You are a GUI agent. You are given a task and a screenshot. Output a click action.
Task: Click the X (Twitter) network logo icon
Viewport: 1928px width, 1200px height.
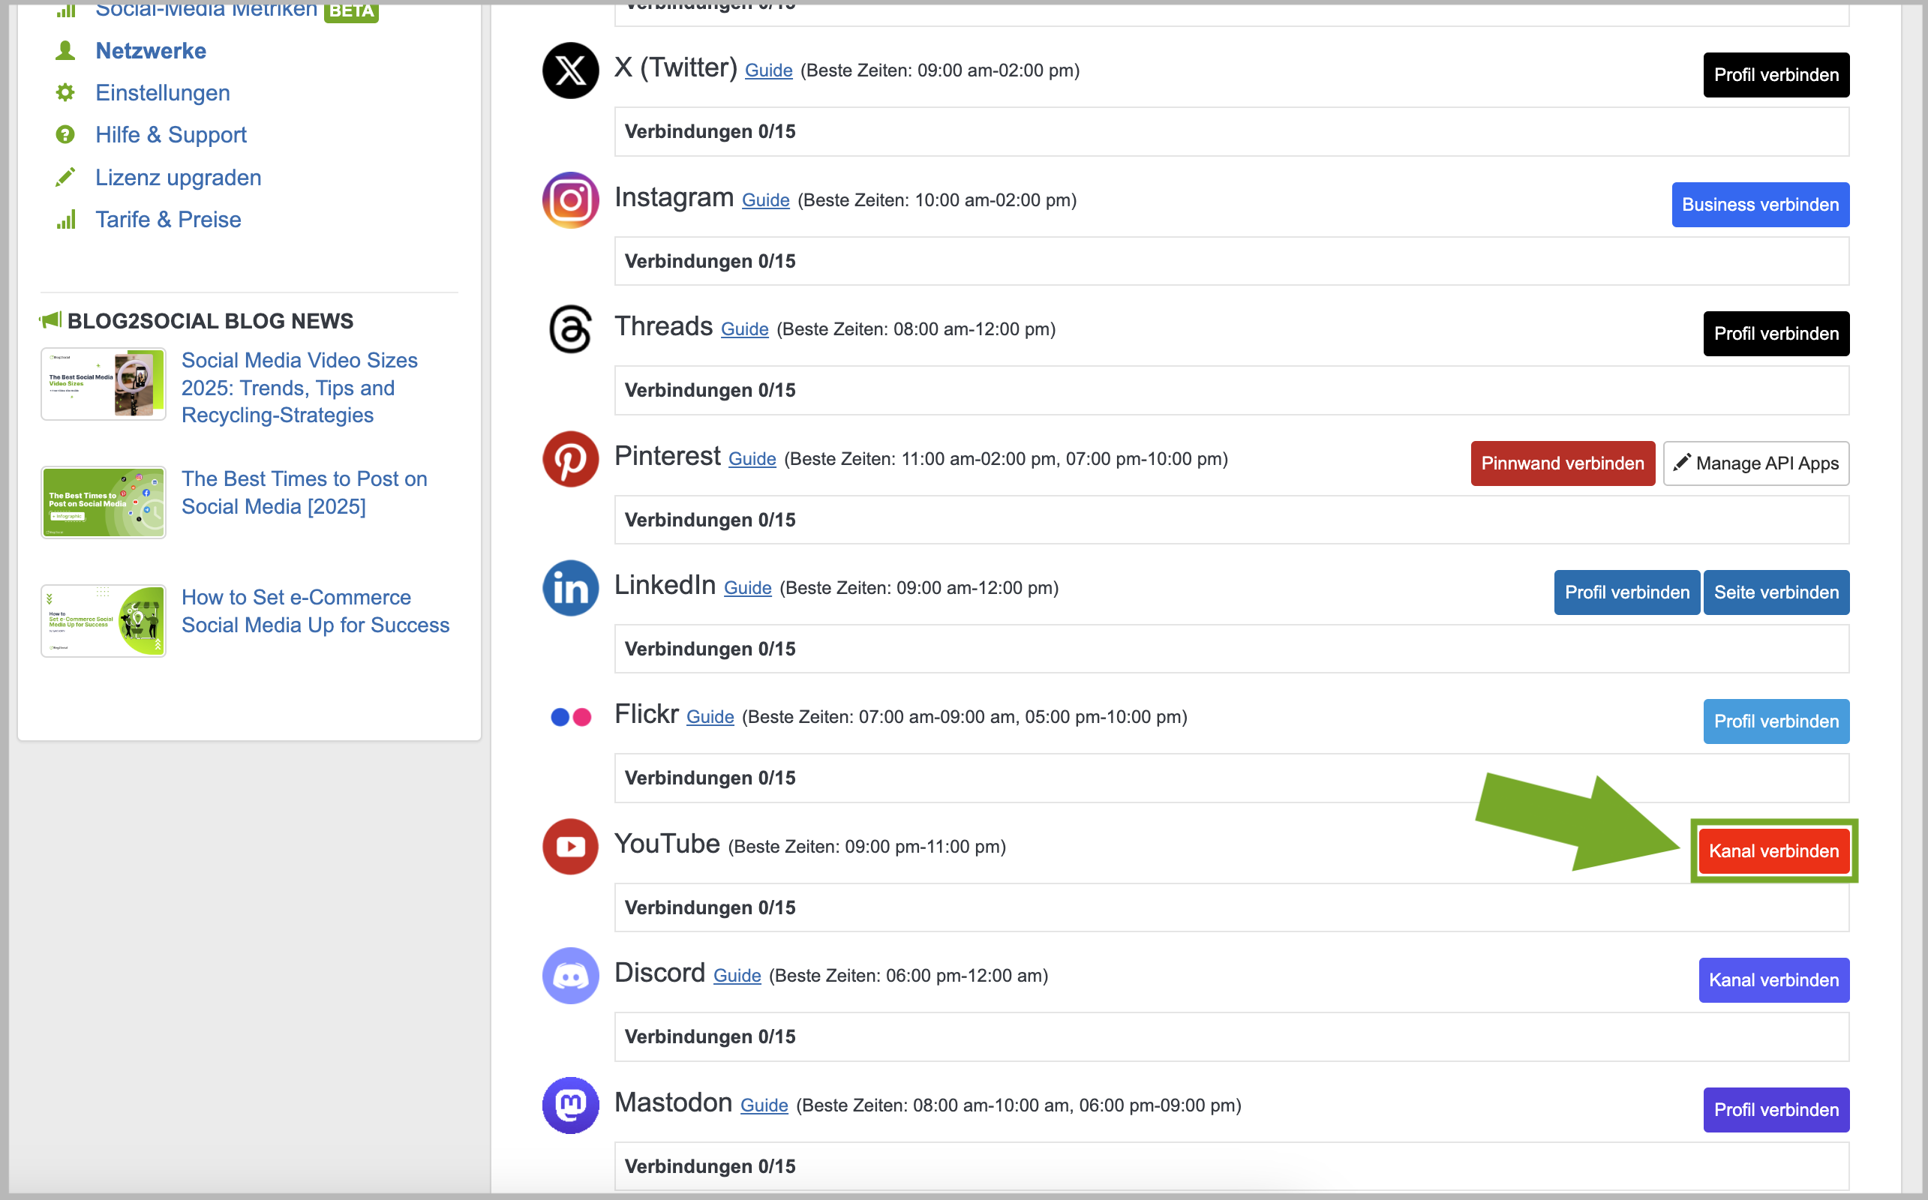click(570, 70)
